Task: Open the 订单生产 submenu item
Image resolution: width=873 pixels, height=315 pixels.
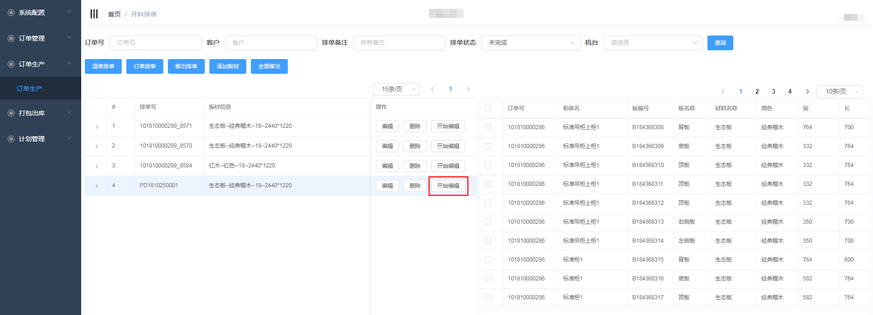Action: click(30, 89)
